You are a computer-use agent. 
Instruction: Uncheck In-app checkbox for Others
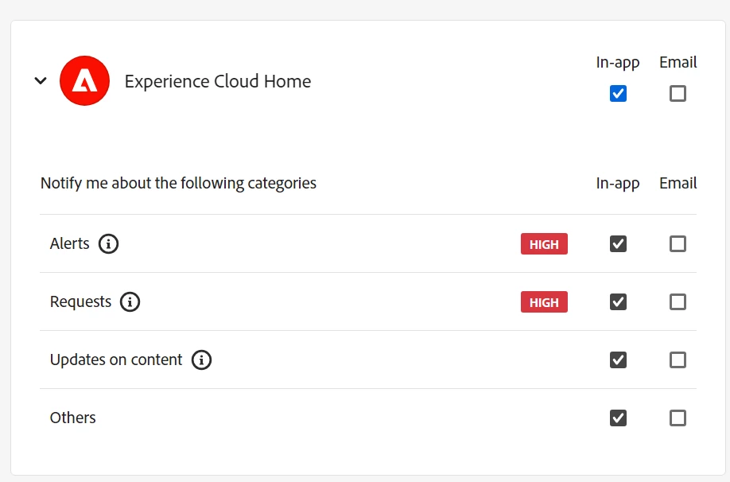[618, 418]
